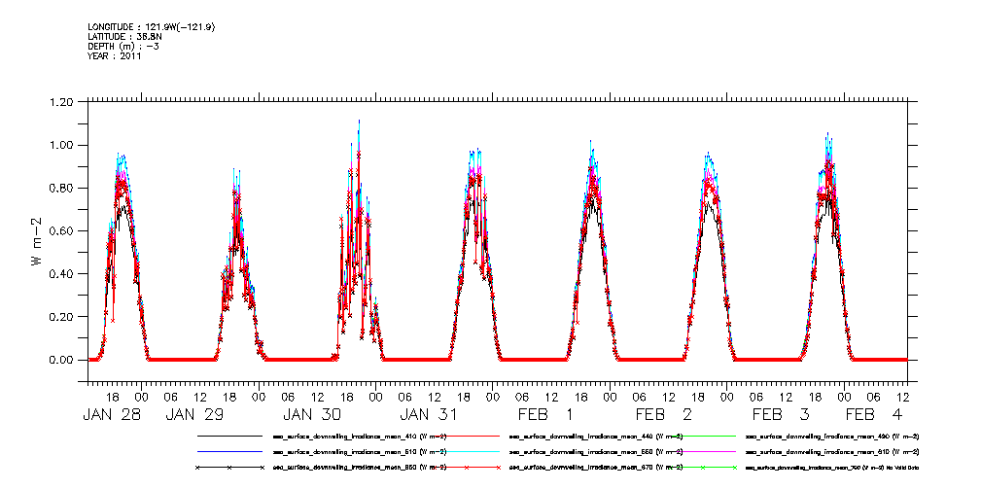Click the LATITUDE : 36.8N header line
This screenshot has width=981, height=490.
pyautogui.click(x=123, y=36)
